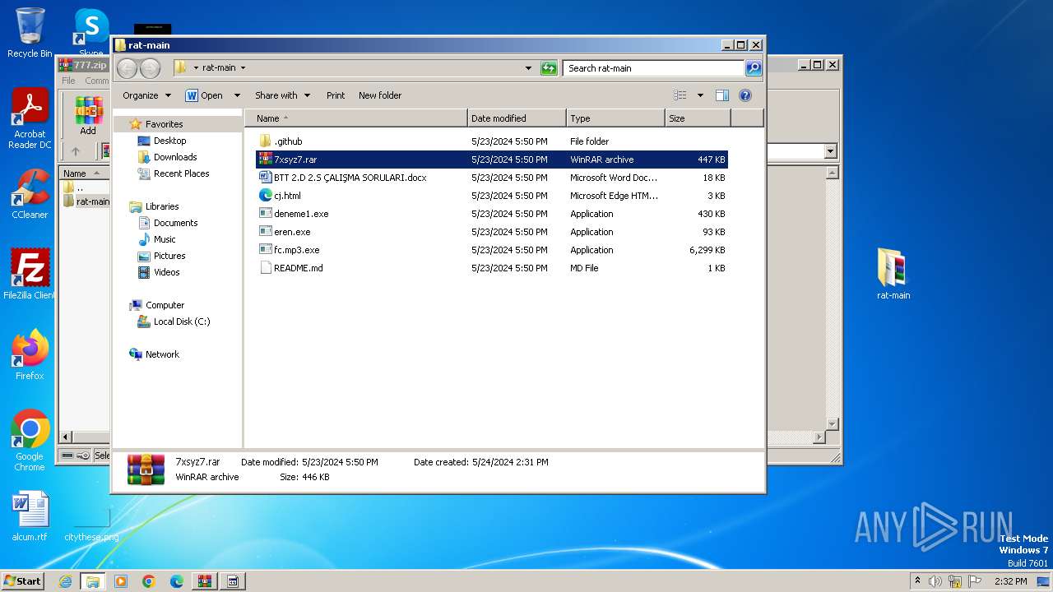Open the File menu in WinRAR
1053x592 pixels.
[x=69, y=81]
